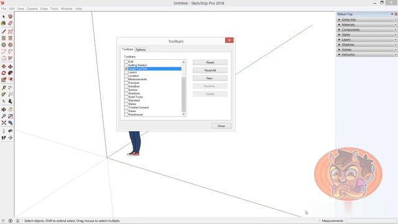Tick the Measurements toolbar checkbox
Screen dimensions: 398x224
(x=126, y=79)
